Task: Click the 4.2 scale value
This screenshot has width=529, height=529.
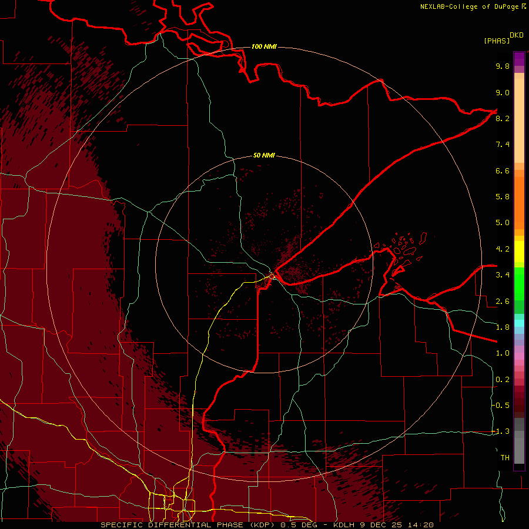Action: 503,249
